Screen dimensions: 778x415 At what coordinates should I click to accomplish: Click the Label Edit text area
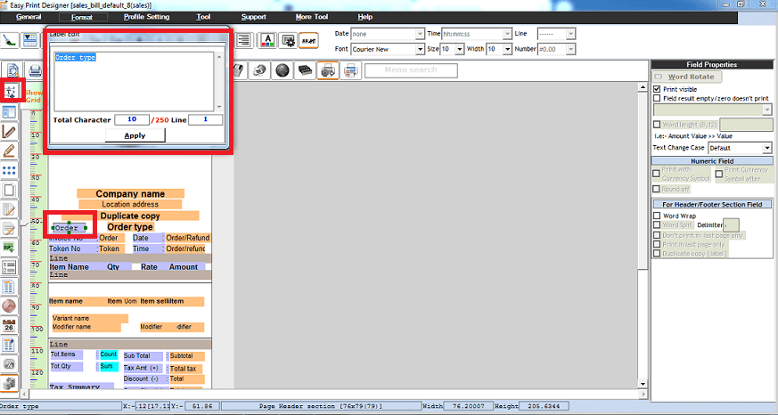(135, 81)
